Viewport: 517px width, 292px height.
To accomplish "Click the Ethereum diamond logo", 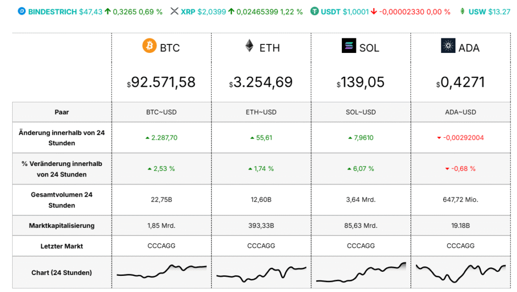I will (x=249, y=46).
